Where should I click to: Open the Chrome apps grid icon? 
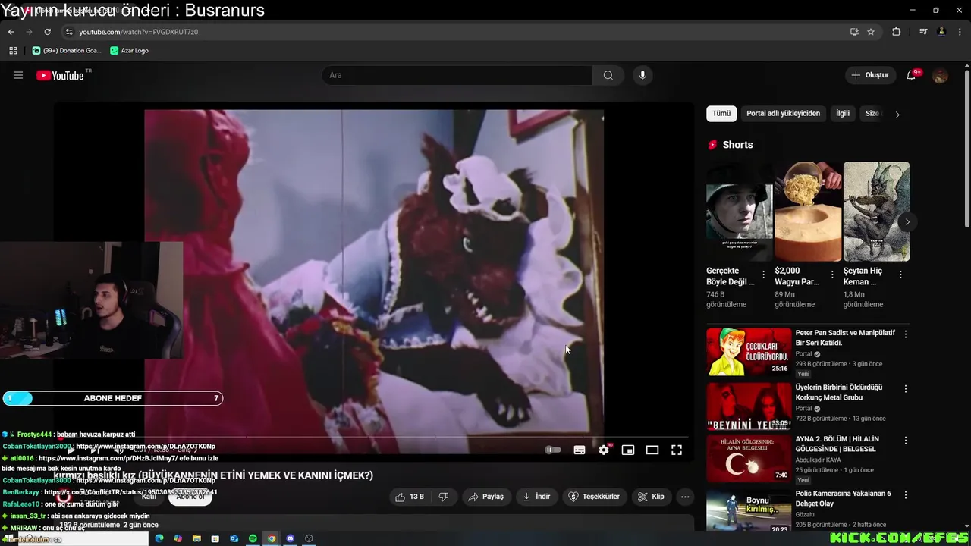13,51
